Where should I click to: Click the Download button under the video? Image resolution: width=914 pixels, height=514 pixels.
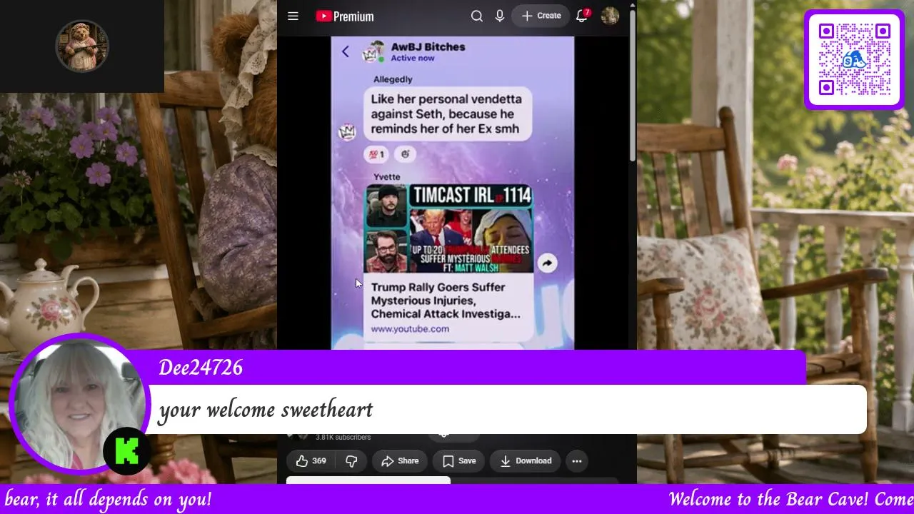pyautogui.click(x=526, y=461)
